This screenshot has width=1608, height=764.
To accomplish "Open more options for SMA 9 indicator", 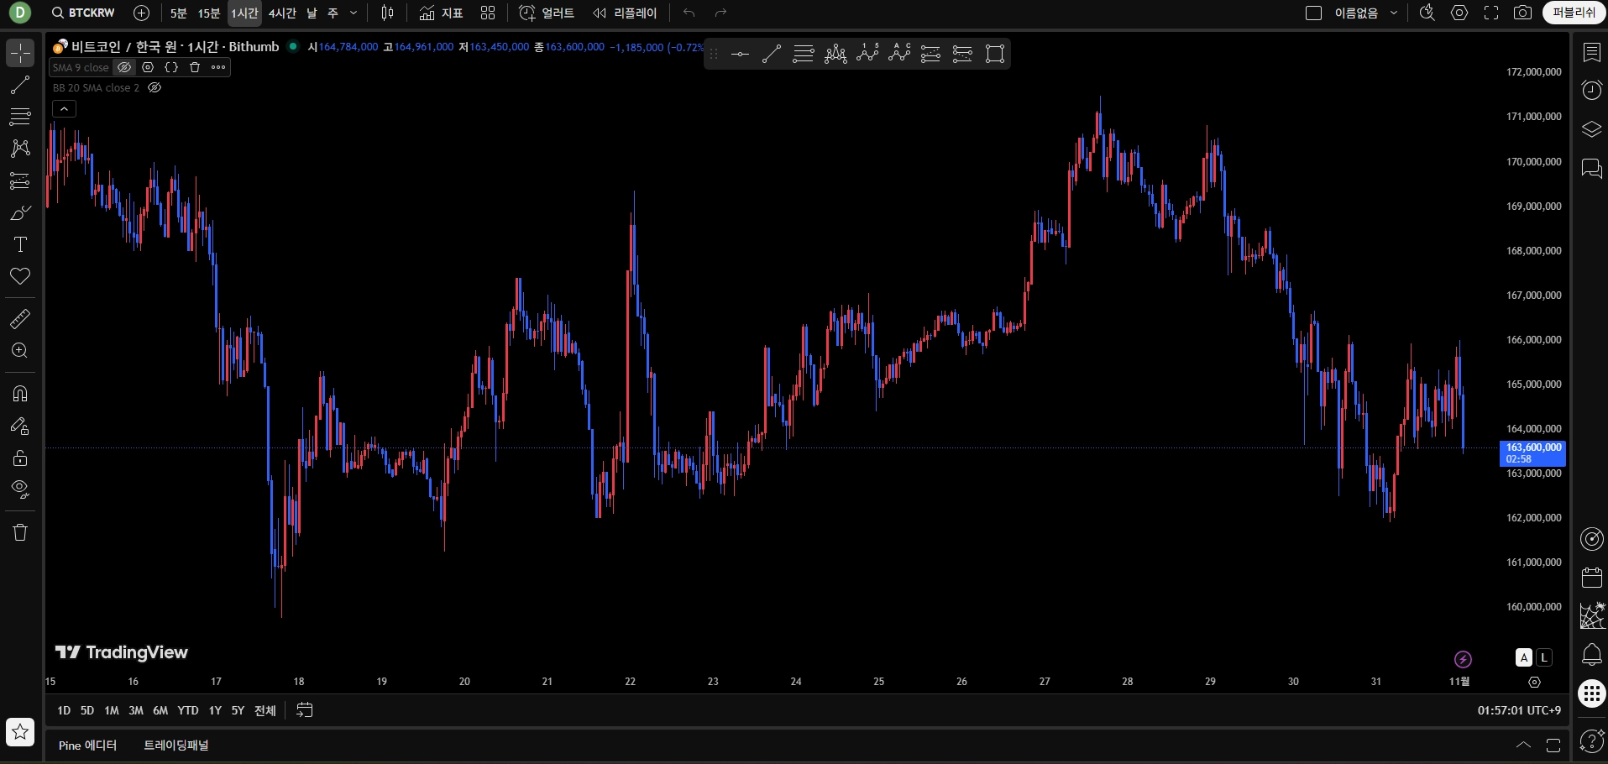I will [218, 67].
